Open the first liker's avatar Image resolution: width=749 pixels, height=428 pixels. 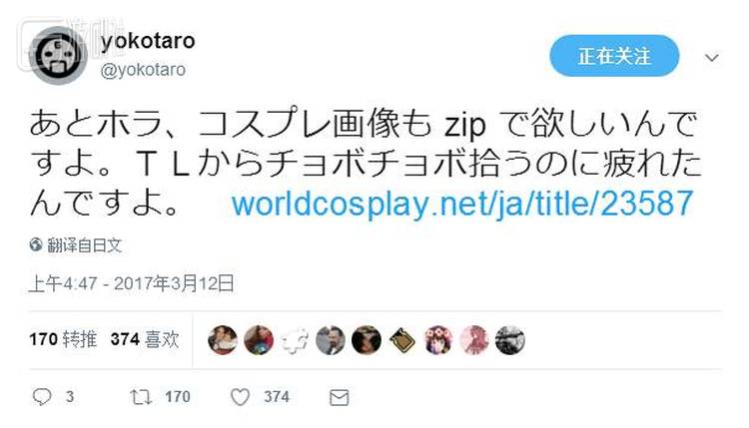223,340
